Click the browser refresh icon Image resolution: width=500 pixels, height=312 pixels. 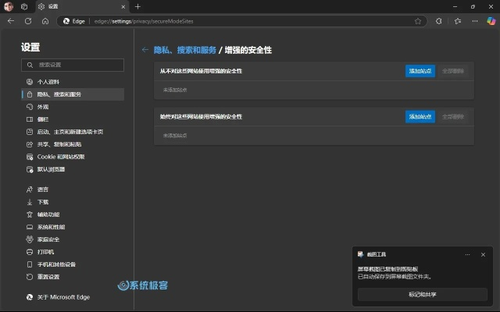28,21
